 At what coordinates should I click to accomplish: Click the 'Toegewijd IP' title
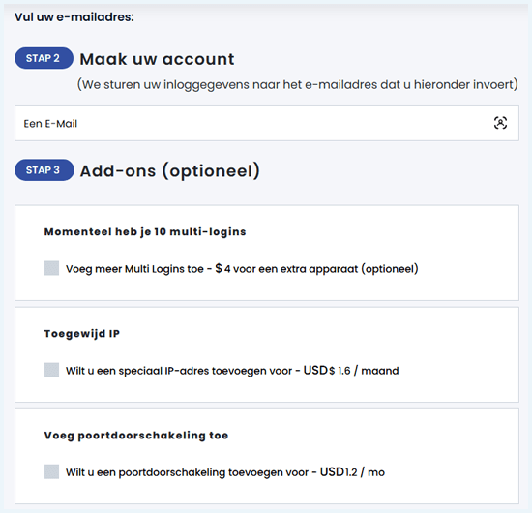coord(82,334)
